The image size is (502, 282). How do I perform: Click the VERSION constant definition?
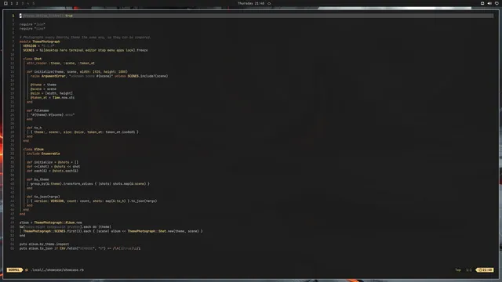click(x=38, y=45)
